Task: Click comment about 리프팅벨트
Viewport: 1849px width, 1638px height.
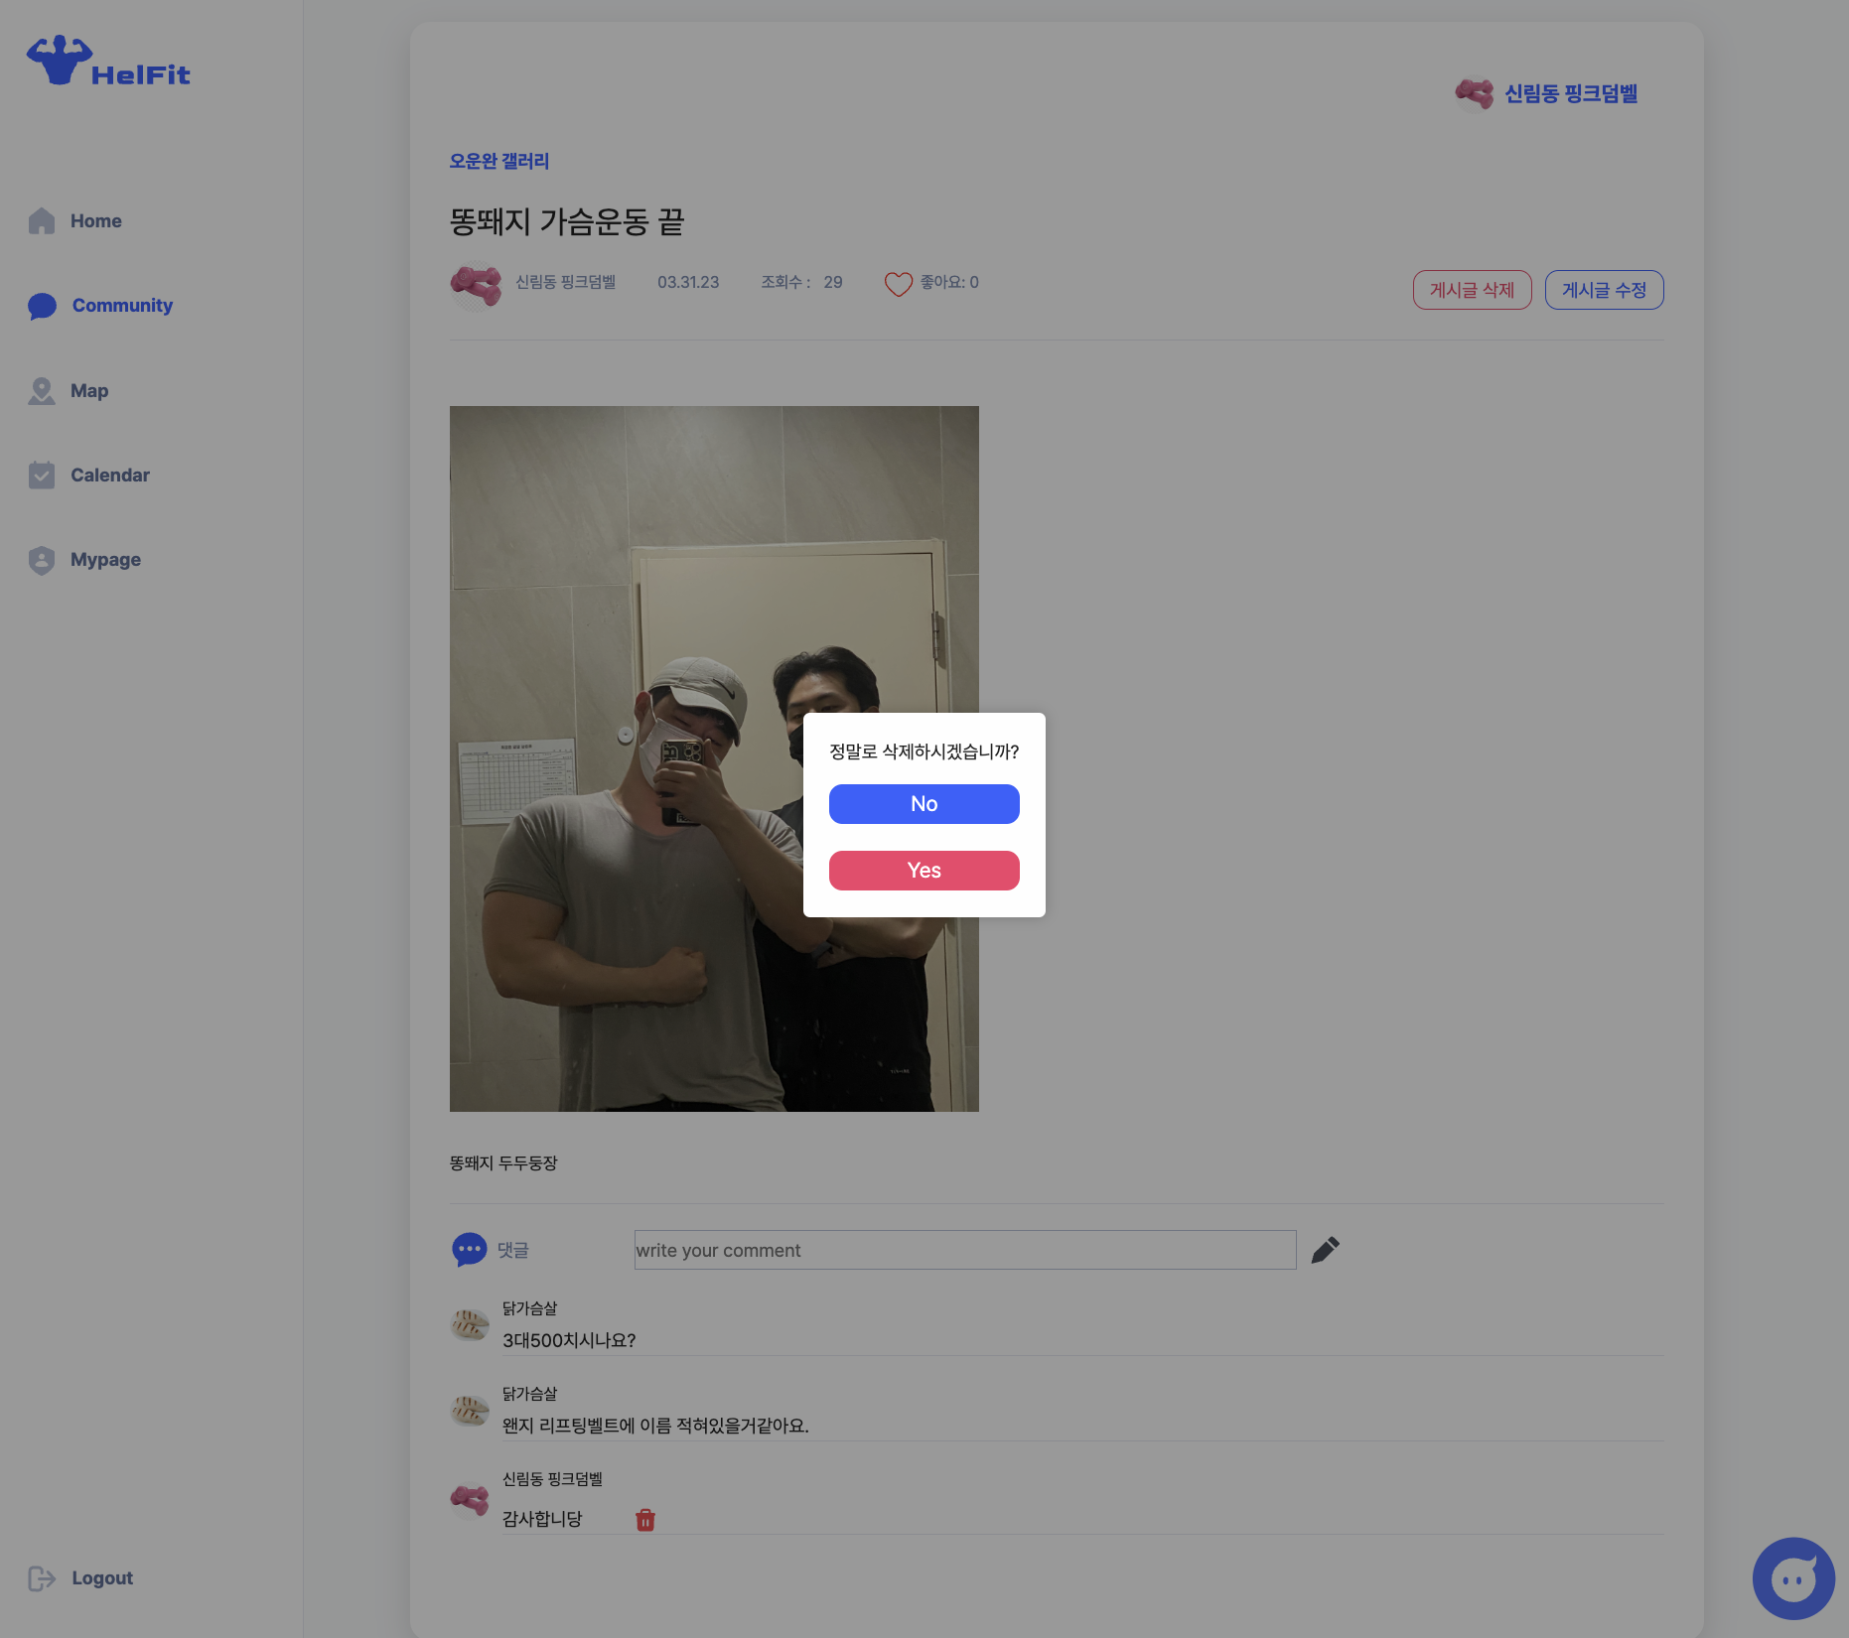Action: 655,1426
